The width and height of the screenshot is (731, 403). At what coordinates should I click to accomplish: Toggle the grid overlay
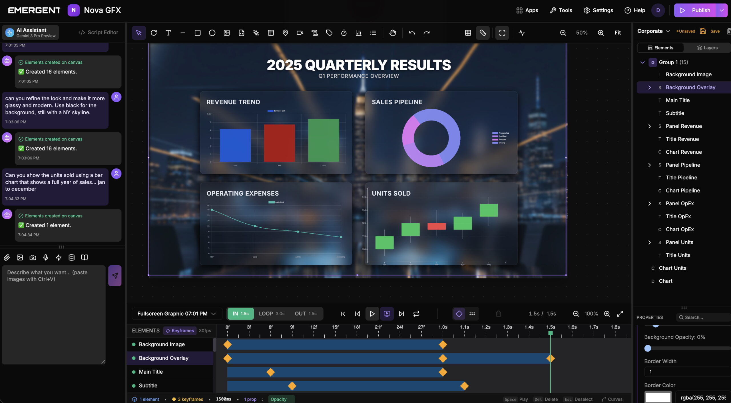(468, 33)
